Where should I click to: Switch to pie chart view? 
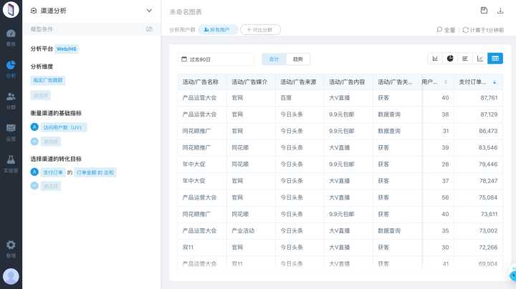coord(450,59)
